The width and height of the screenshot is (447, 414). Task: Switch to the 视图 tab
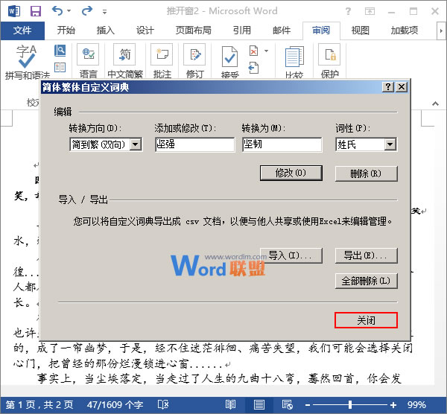pos(360,31)
